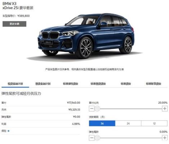Click the balloon payment slider handle
Screen dimensions: 169x144
97,138
